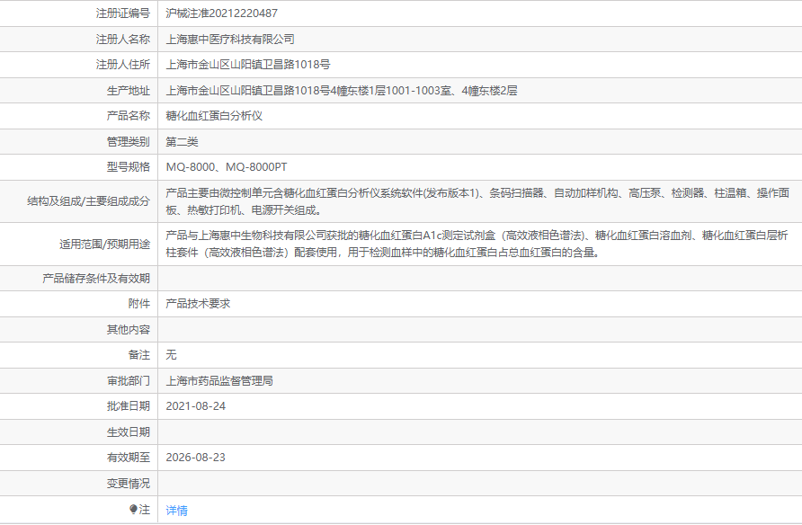Viewport: 802px width, 525px height.
Task: Select the approval date 2021-08-24
Action: [x=196, y=406]
